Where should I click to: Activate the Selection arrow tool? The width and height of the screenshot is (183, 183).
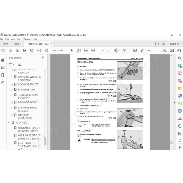(x=72, y=50)
